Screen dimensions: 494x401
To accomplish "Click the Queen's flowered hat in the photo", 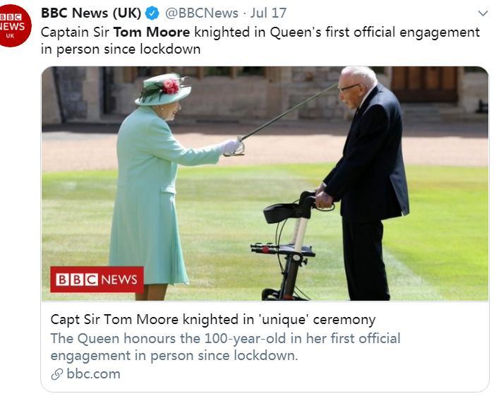I will click(x=163, y=88).
